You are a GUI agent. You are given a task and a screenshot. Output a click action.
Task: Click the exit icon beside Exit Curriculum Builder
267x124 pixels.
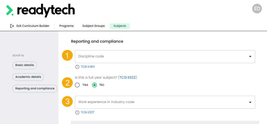click(x=12, y=26)
